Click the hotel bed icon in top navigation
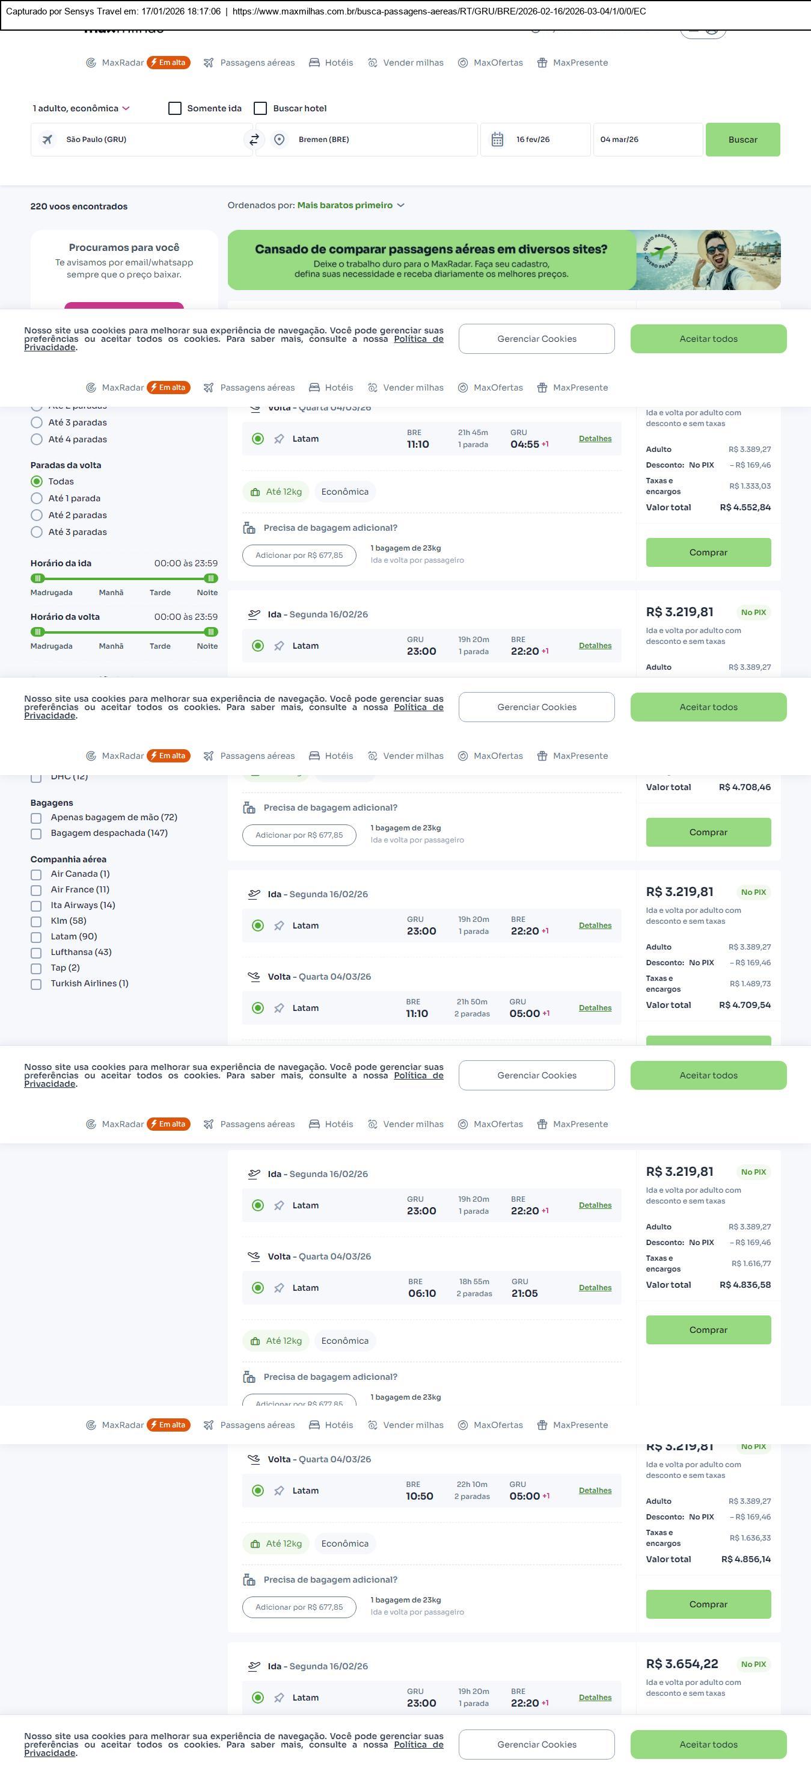 pyautogui.click(x=314, y=63)
